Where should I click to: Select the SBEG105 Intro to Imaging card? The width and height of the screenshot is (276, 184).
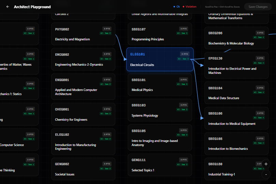point(160,137)
